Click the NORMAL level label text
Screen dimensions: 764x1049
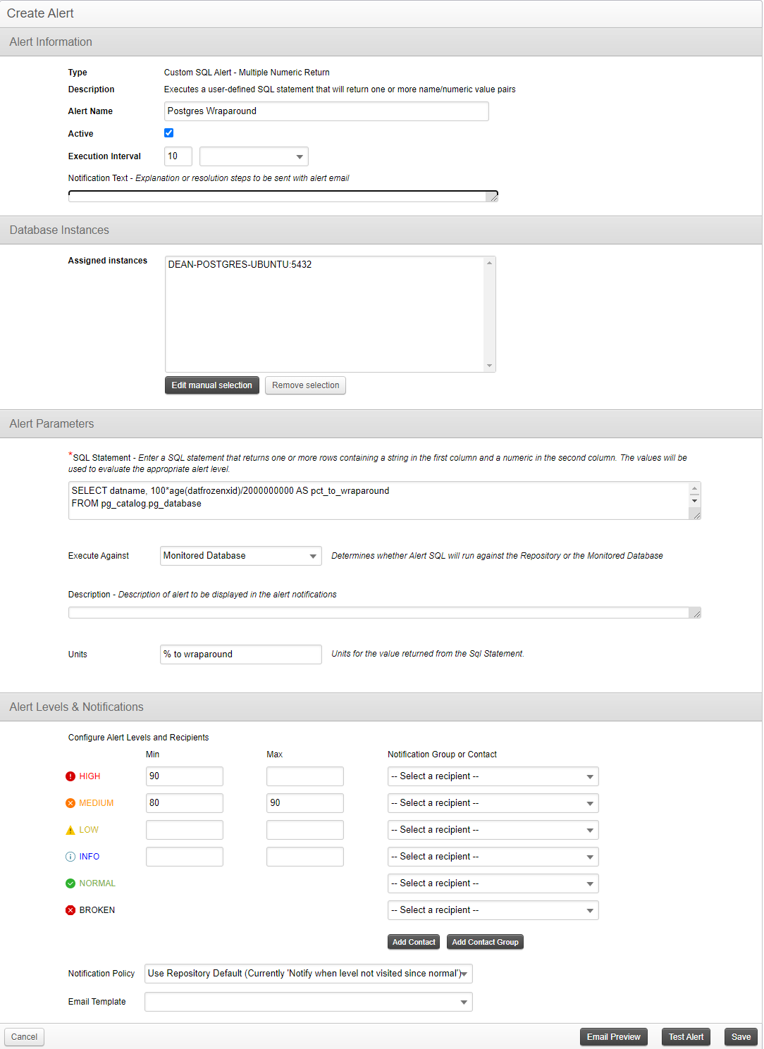click(97, 883)
